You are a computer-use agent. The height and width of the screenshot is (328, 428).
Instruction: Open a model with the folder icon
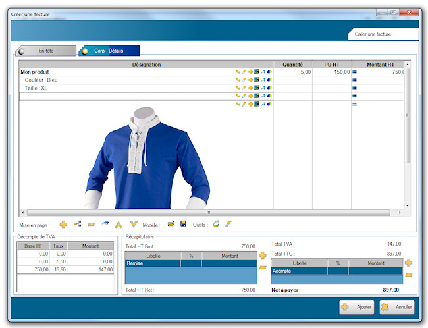(171, 225)
